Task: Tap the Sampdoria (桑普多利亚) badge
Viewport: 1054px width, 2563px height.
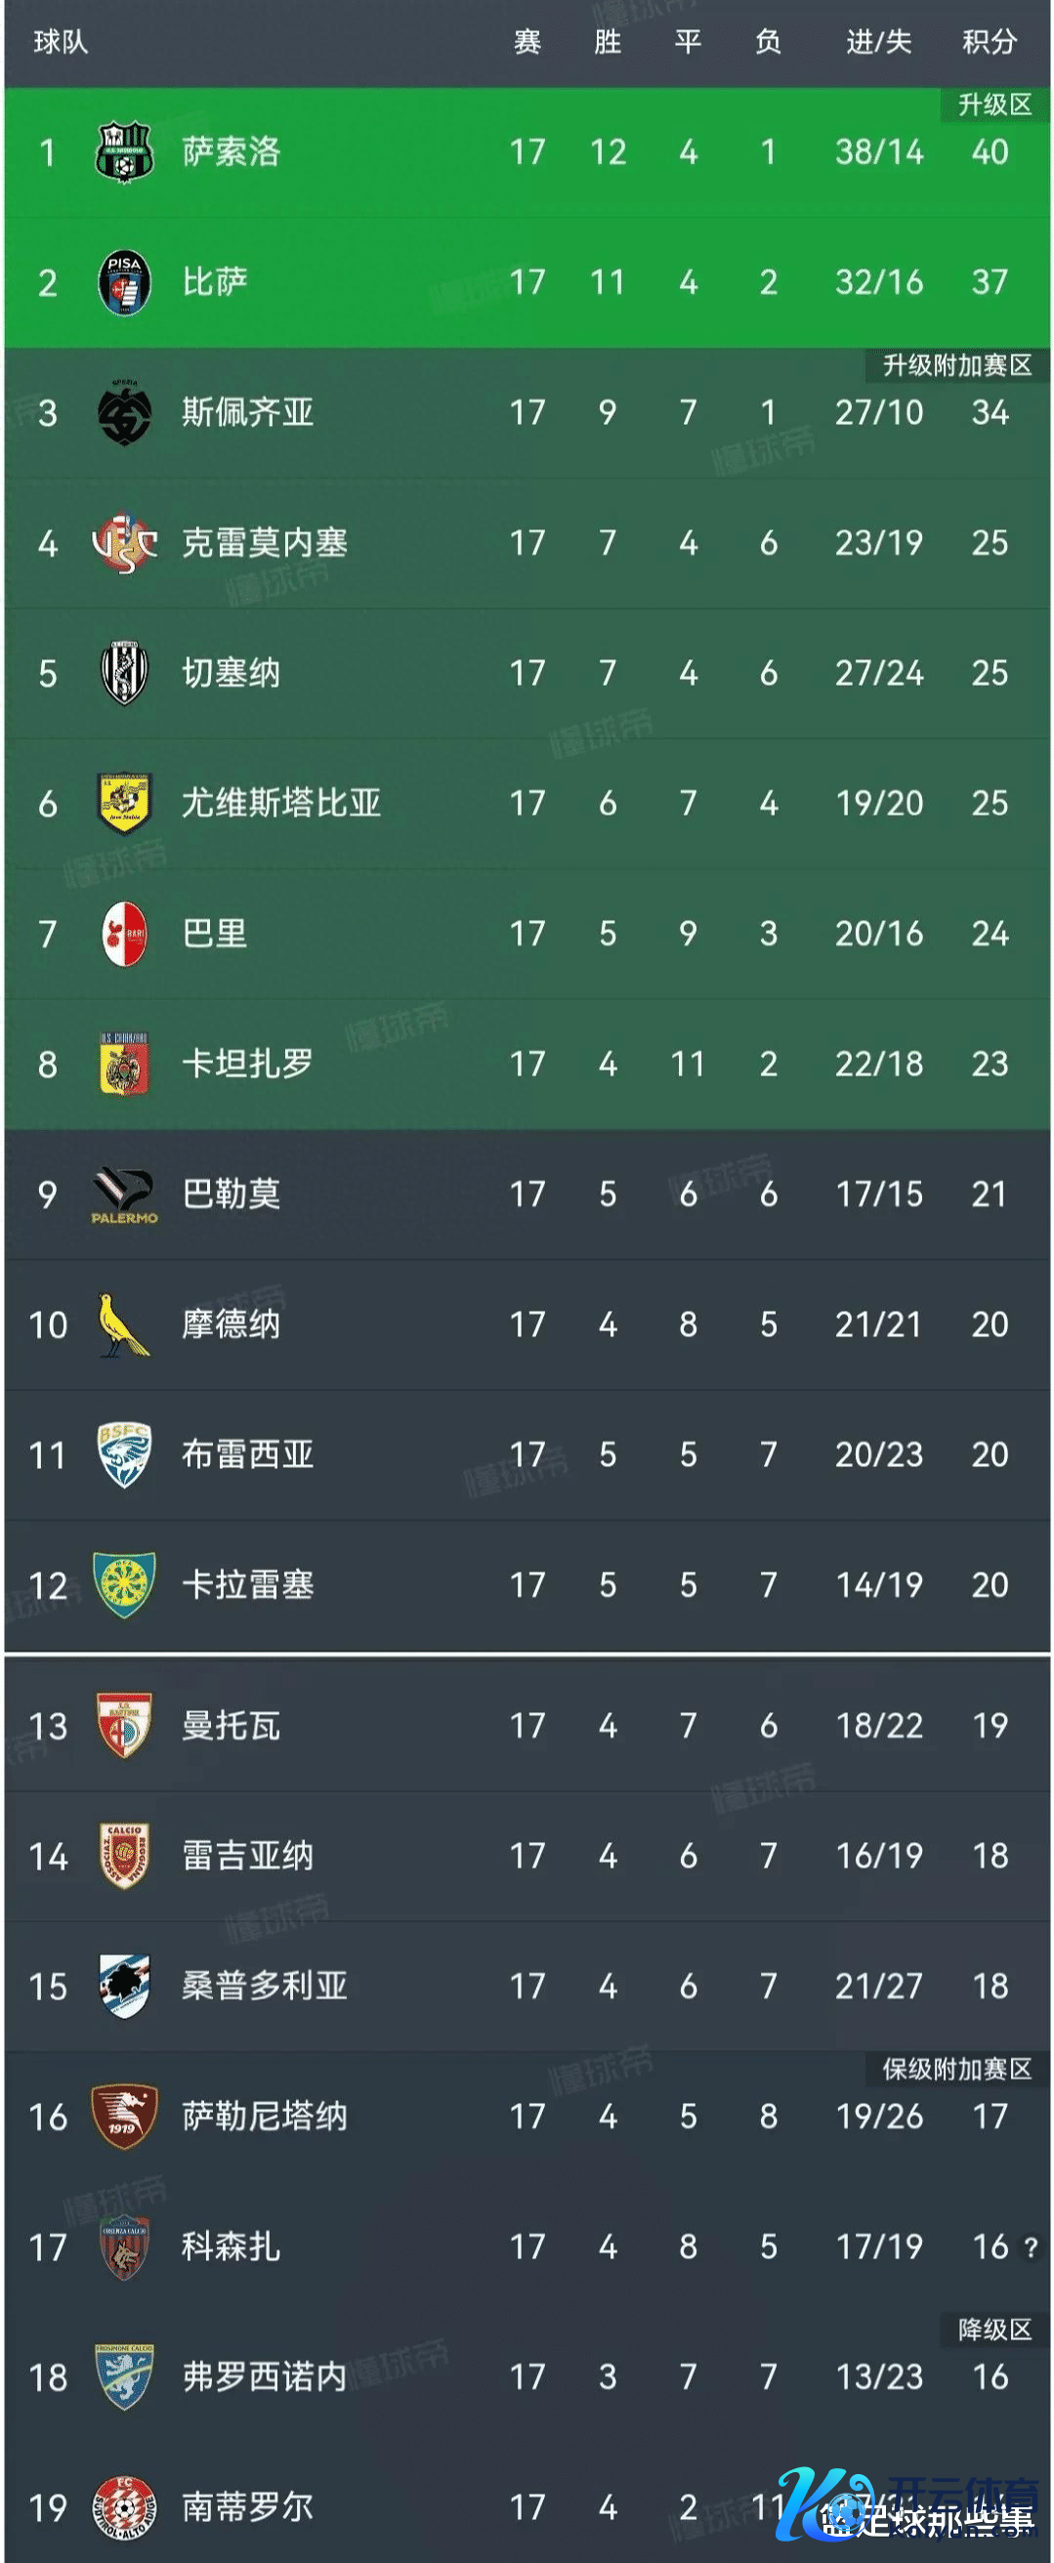Action: coord(123,1986)
